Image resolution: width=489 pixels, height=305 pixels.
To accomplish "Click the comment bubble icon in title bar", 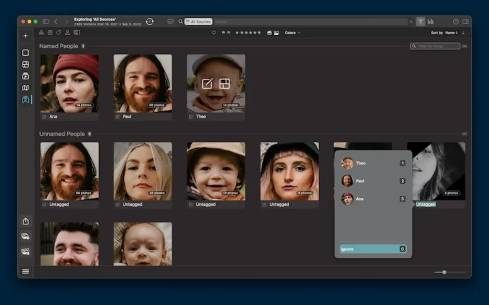I will [170, 21].
